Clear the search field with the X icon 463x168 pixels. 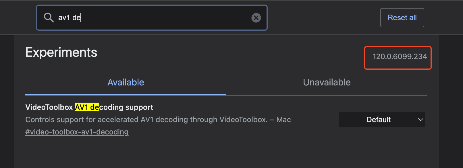click(256, 18)
